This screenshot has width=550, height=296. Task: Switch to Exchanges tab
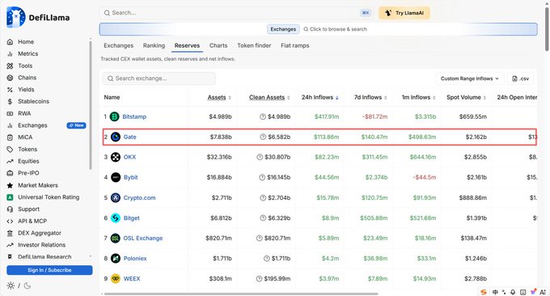119,45
